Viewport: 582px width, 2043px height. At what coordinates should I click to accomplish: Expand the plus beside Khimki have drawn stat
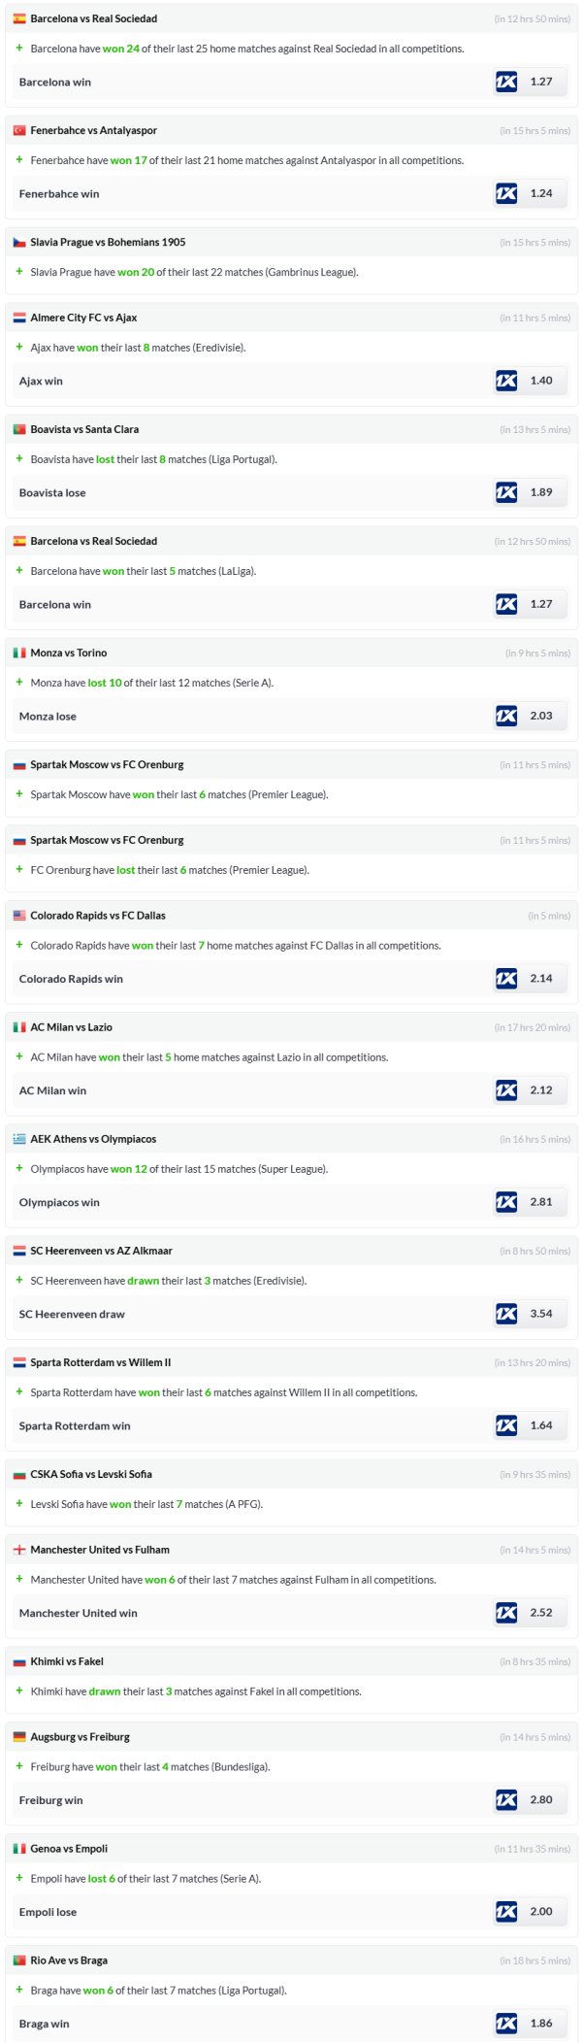[x=19, y=1691]
